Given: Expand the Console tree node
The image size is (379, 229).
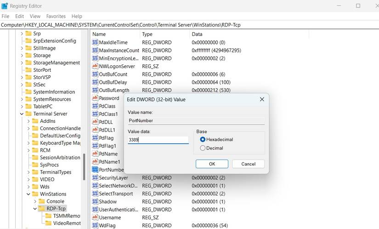Looking at the screenshot, I should (35, 201).
